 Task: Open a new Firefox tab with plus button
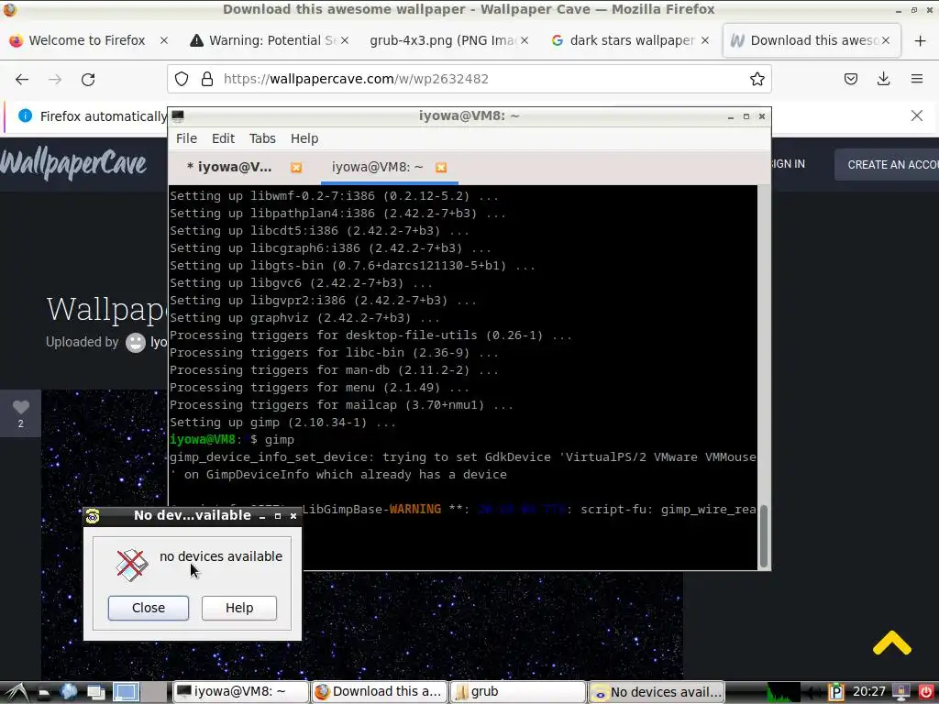click(x=921, y=40)
